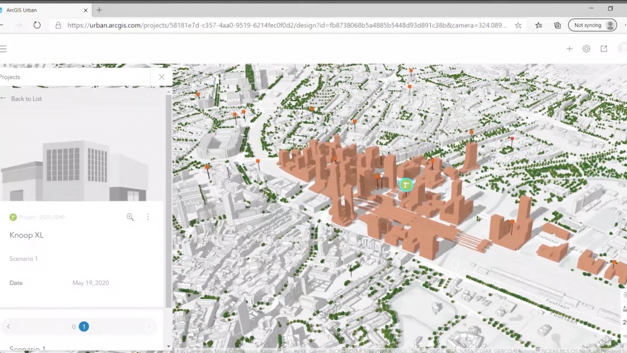Open the daylight sun tool on map

click(625, 295)
